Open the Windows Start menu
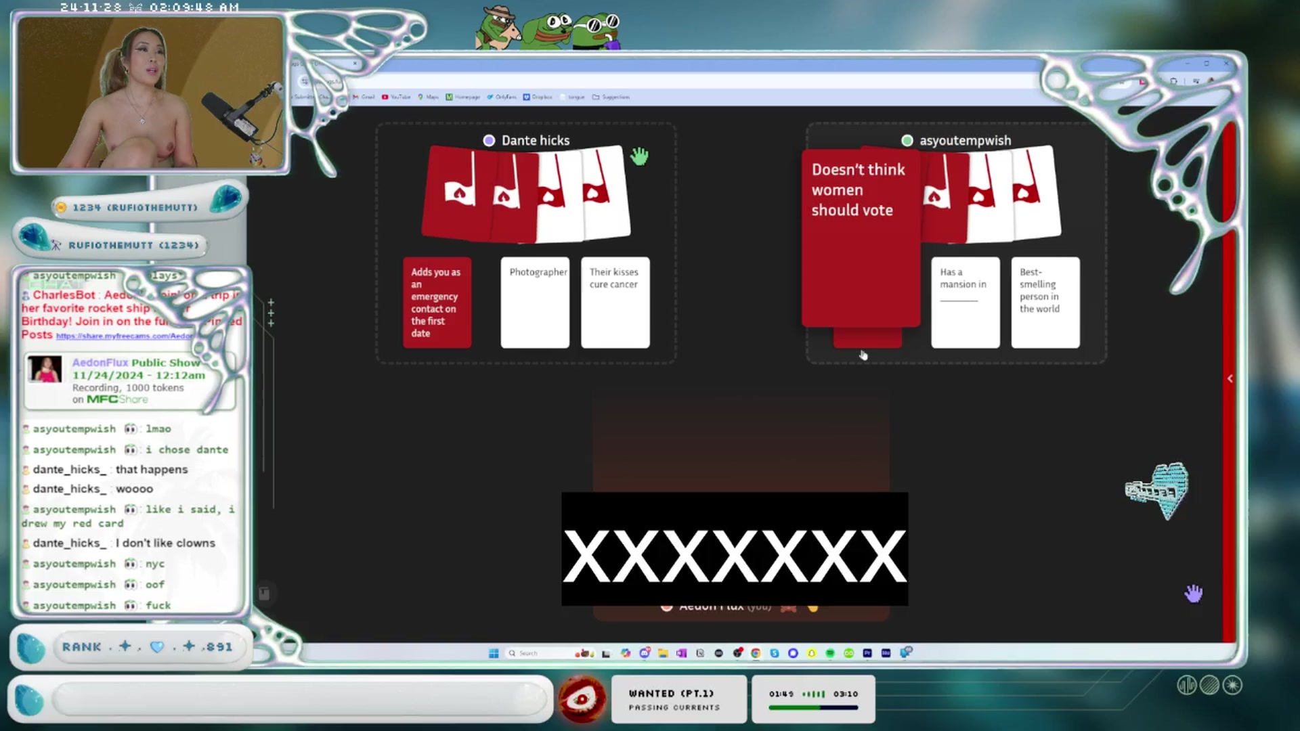 [x=494, y=653]
